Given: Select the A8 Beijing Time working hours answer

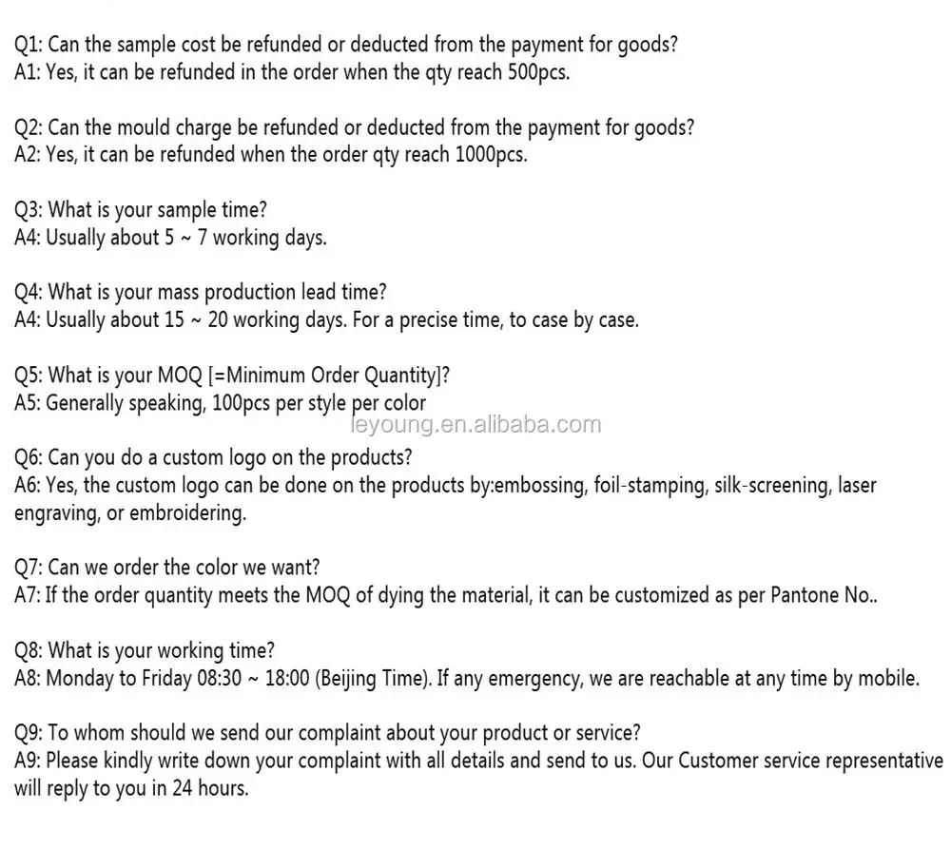Looking at the screenshot, I should point(467,679).
